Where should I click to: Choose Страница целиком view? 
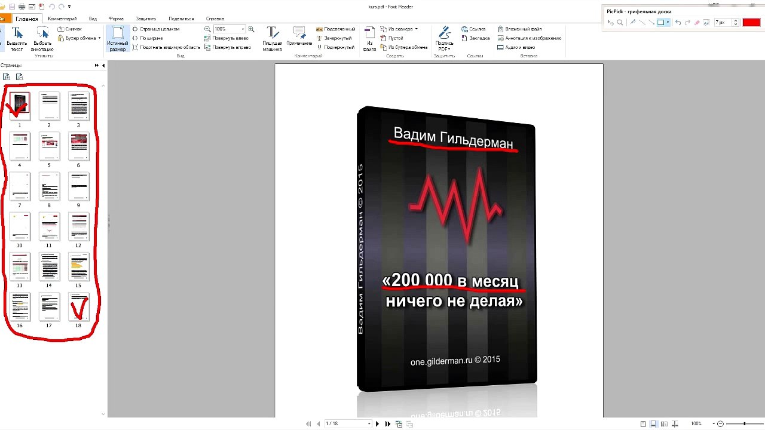coord(155,29)
